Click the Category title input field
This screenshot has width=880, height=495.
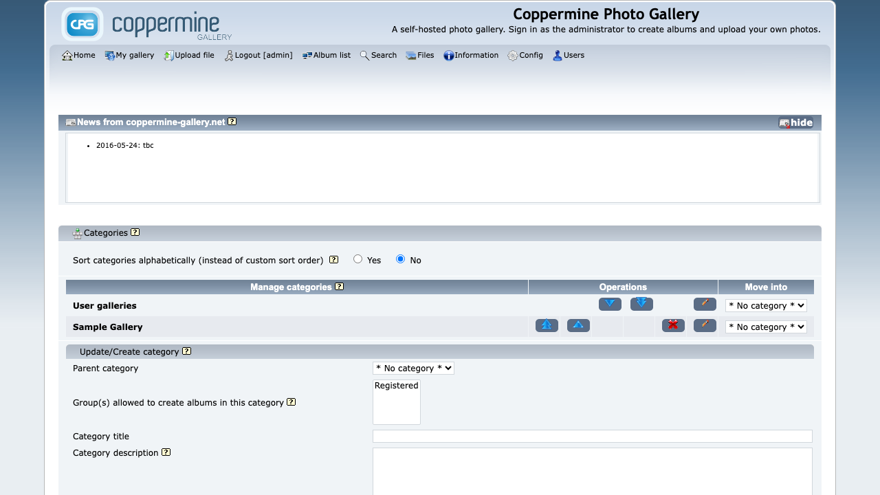[593, 437]
